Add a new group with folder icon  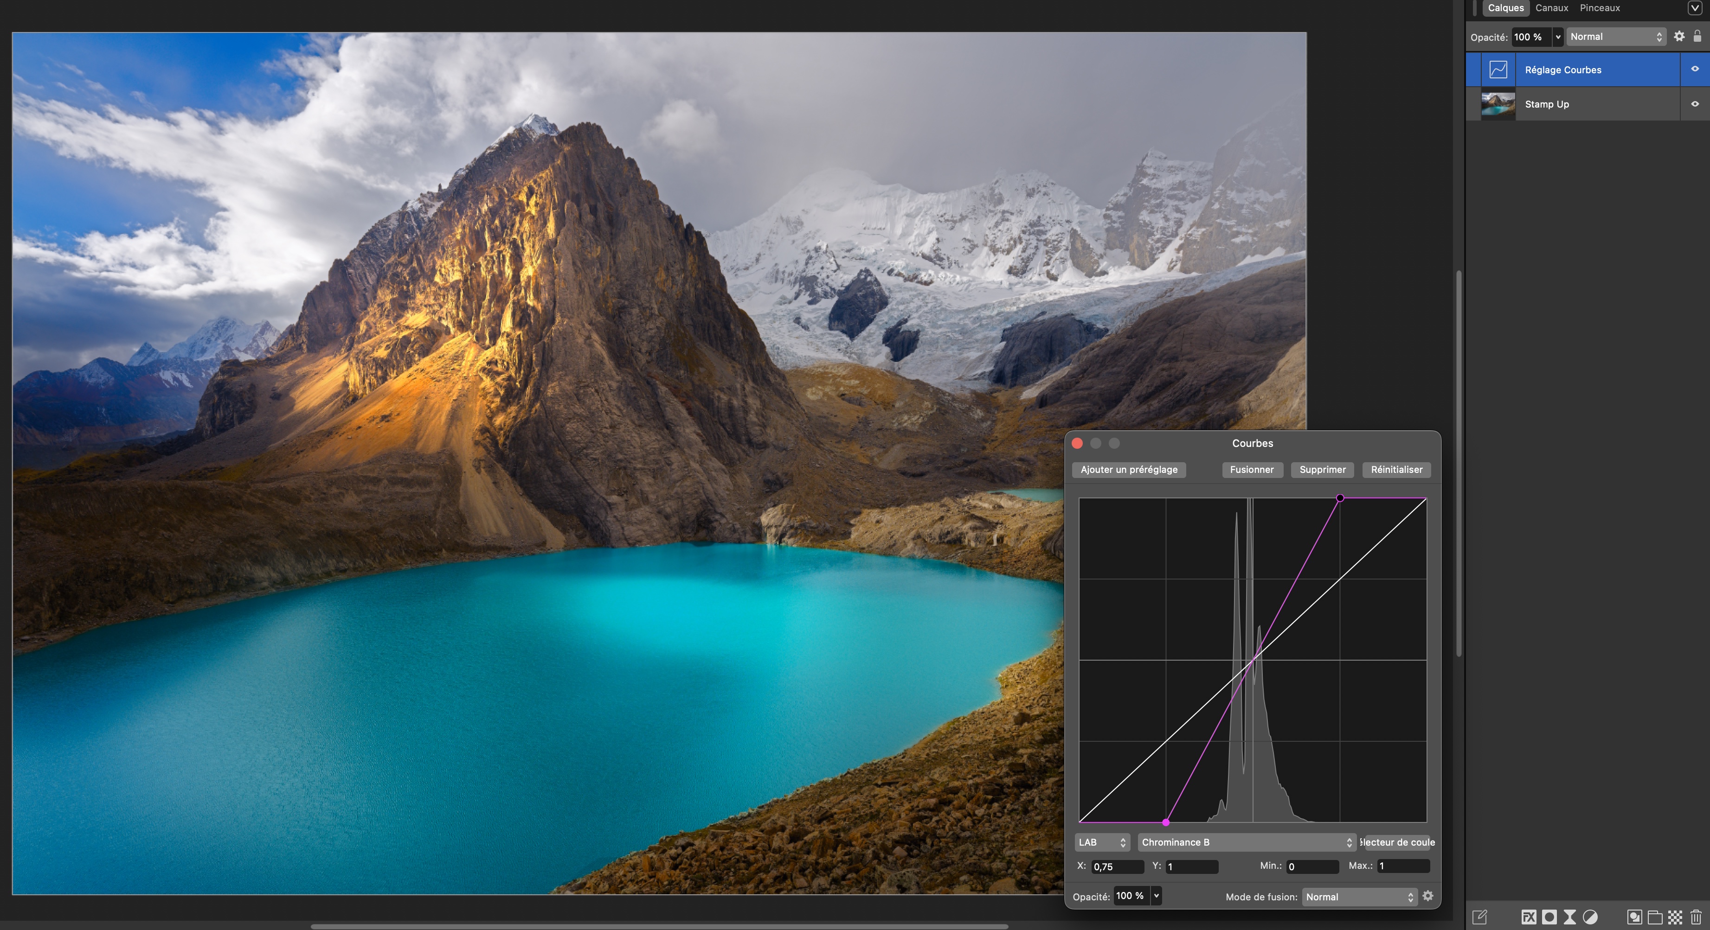(x=1655, y=917)
